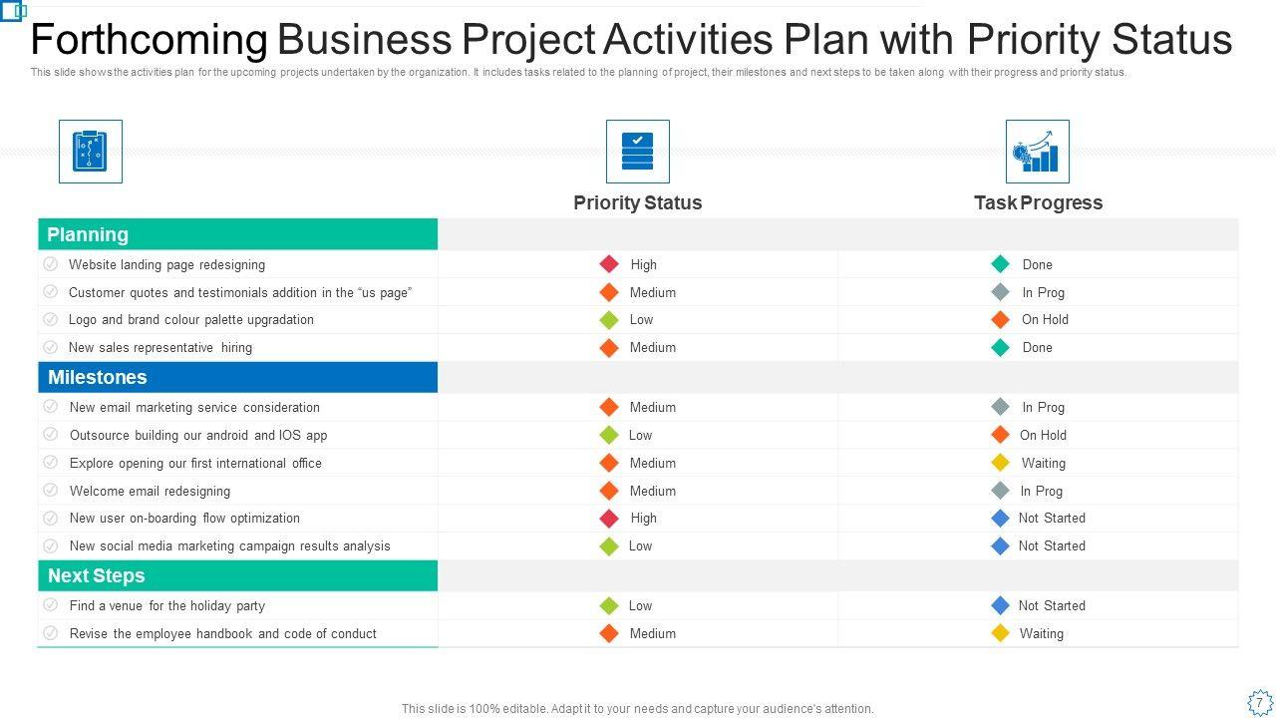The height and width of the screenshot is (718, 1276).
Task: Select the Milestones section header
Action: pos(237,377)
